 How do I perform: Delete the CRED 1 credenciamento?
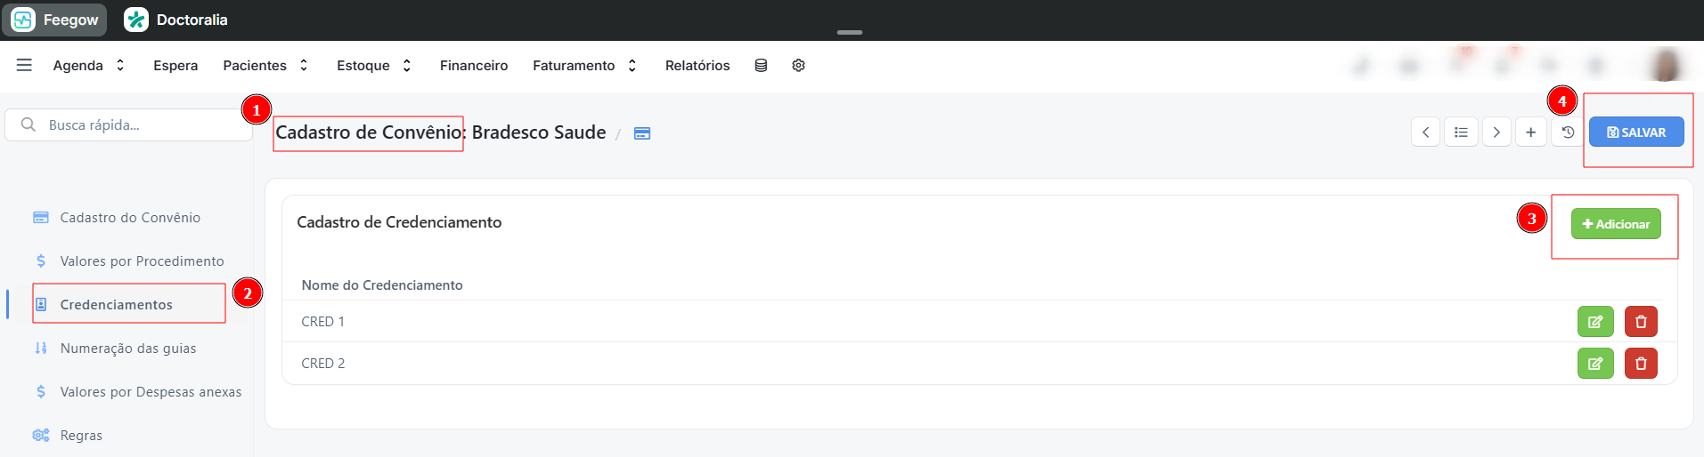point(1641,322)
